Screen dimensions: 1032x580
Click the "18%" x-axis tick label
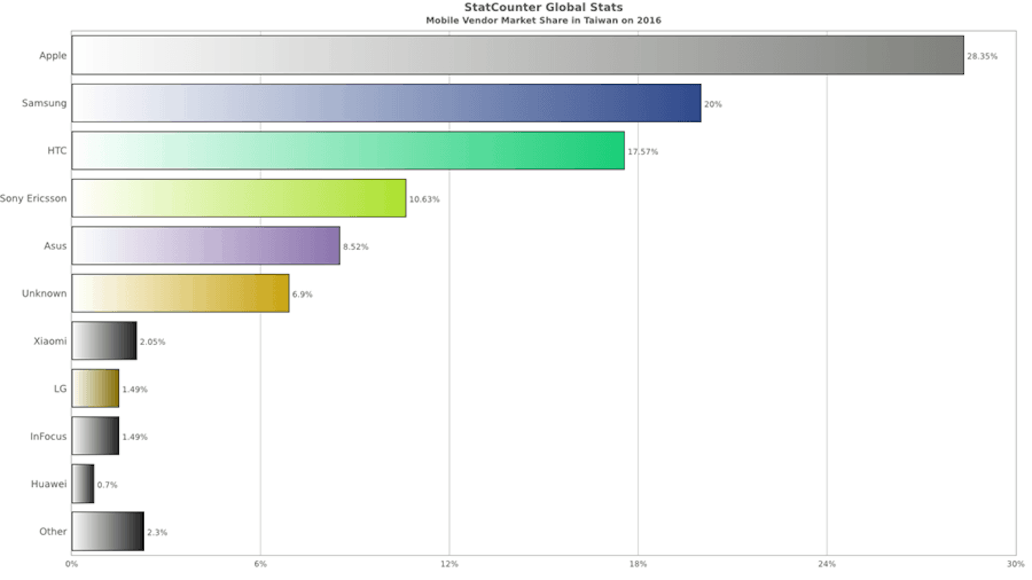638,564
